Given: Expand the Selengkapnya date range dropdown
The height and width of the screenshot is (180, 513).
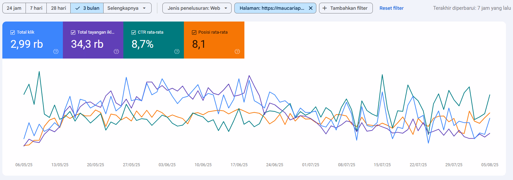Looking at the screenshot, I should pyautogui.click(x=127, y=8).
